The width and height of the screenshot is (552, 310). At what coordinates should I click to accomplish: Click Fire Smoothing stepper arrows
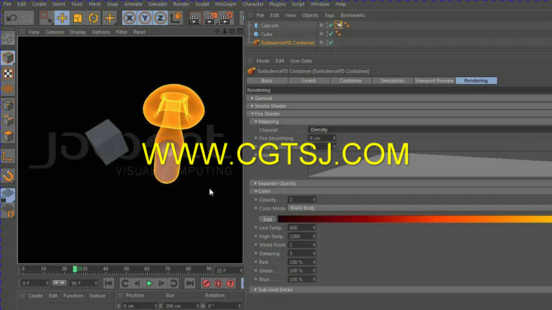[x=334, y=138]
